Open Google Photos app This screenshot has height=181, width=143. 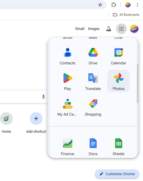click(x=118, y=81)
